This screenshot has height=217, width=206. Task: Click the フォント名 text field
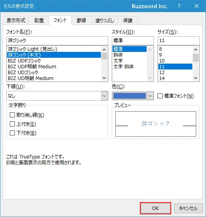[57, 41]
